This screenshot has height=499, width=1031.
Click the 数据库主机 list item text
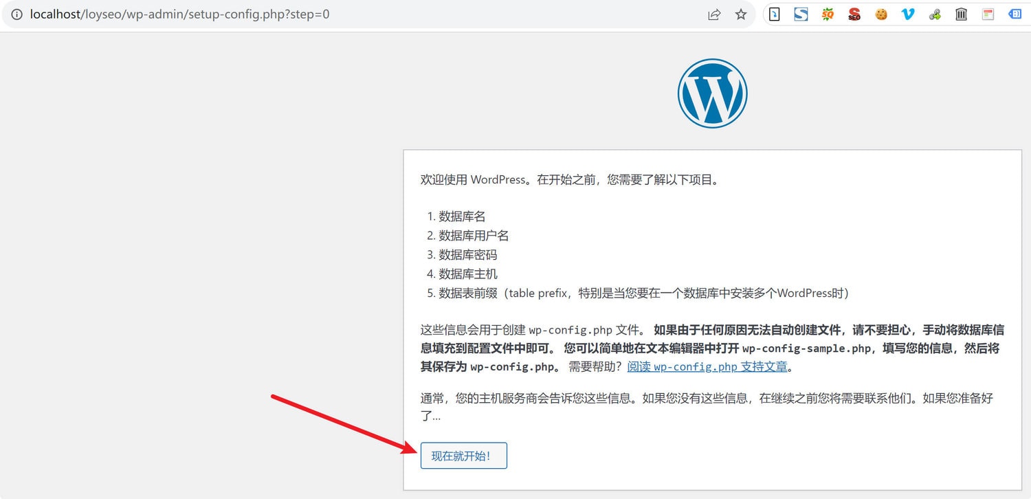[x=468, y=274]
